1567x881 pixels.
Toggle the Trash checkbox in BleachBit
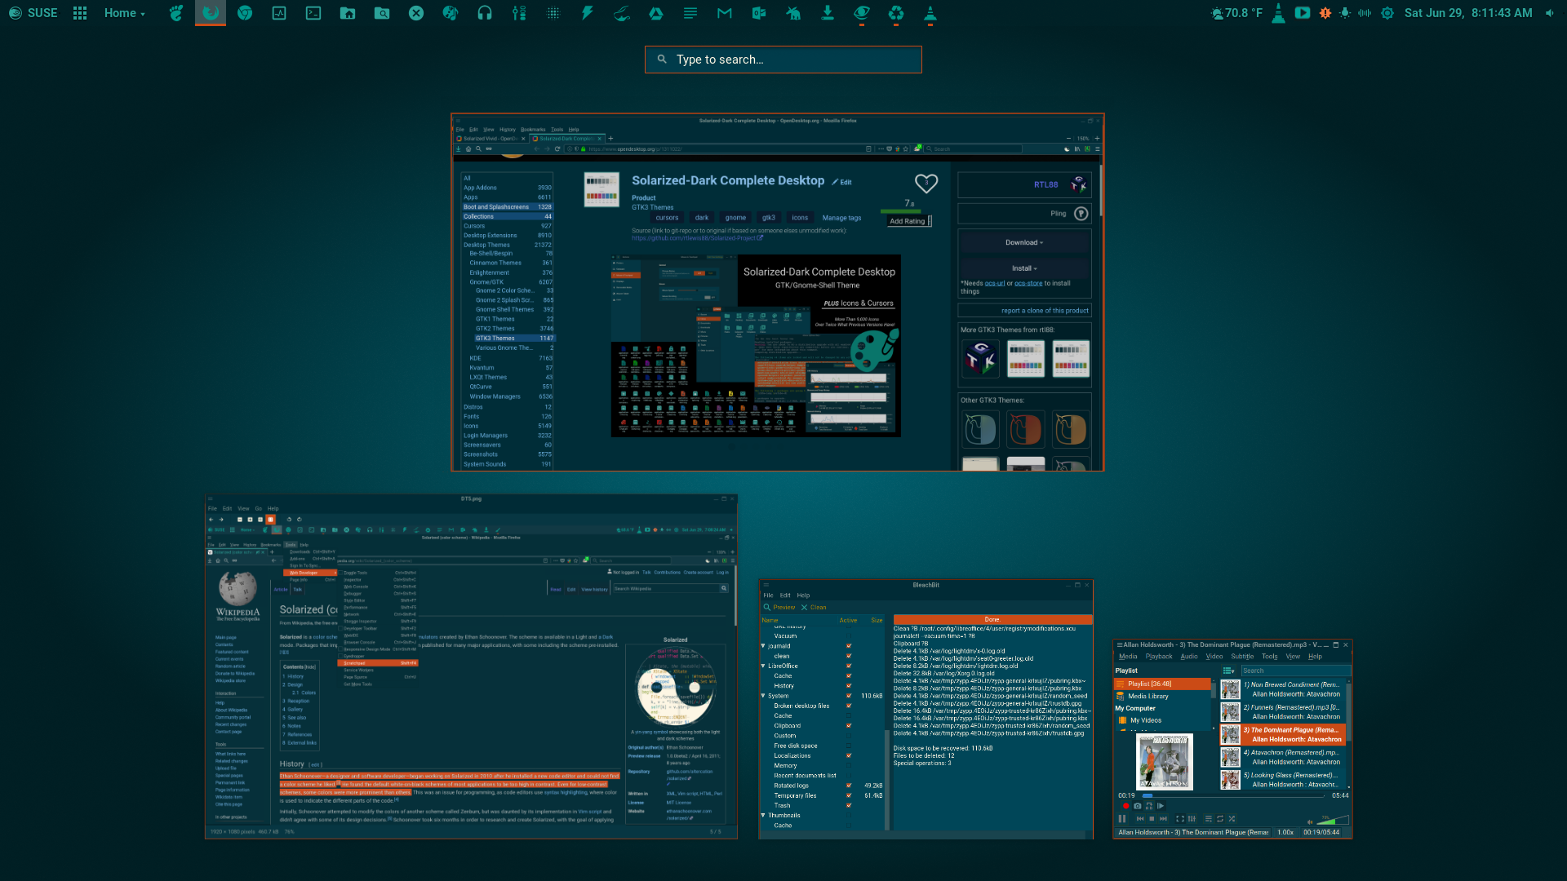[849, 805]
